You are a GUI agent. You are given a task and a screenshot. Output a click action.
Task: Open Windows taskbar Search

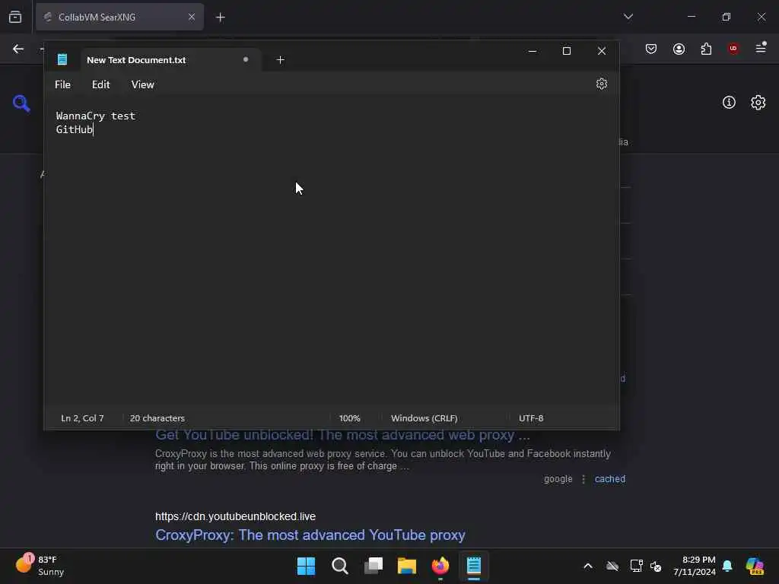point(340,566)
